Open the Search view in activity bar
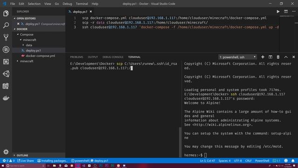 (6, 25)
